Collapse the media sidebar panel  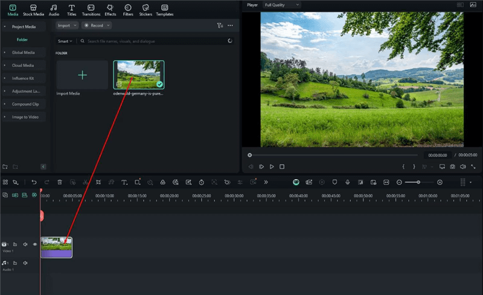click(x=43, y=167)
